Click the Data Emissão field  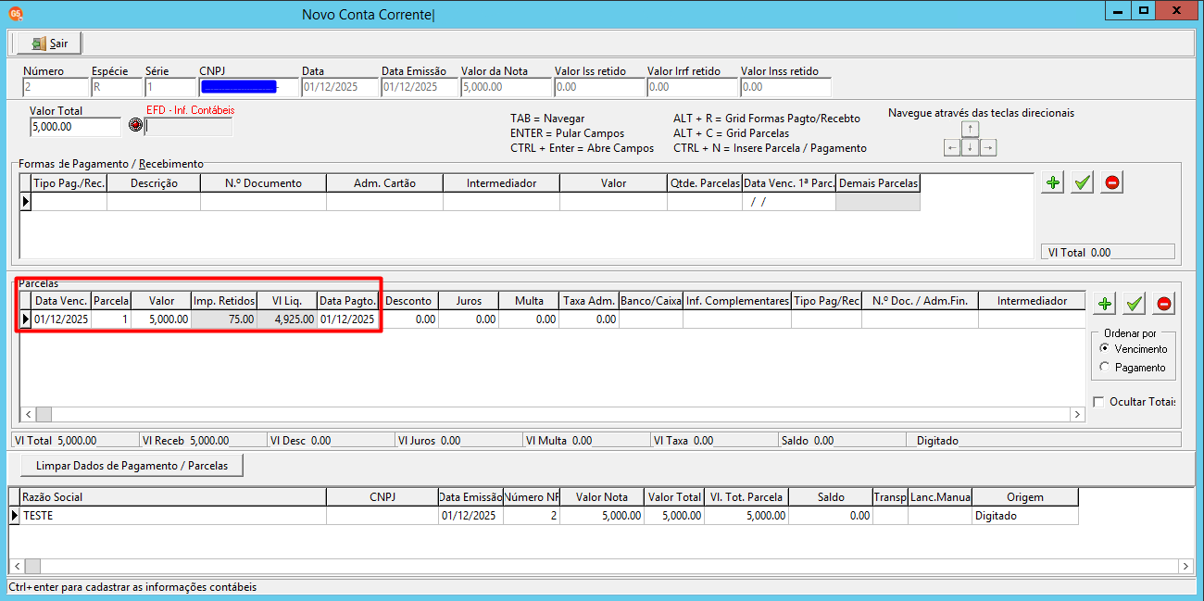tap(419, 87)
